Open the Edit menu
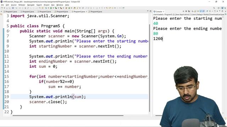This screenshot has width=227, height=127. pyautogui.click(x=7, y=5)
